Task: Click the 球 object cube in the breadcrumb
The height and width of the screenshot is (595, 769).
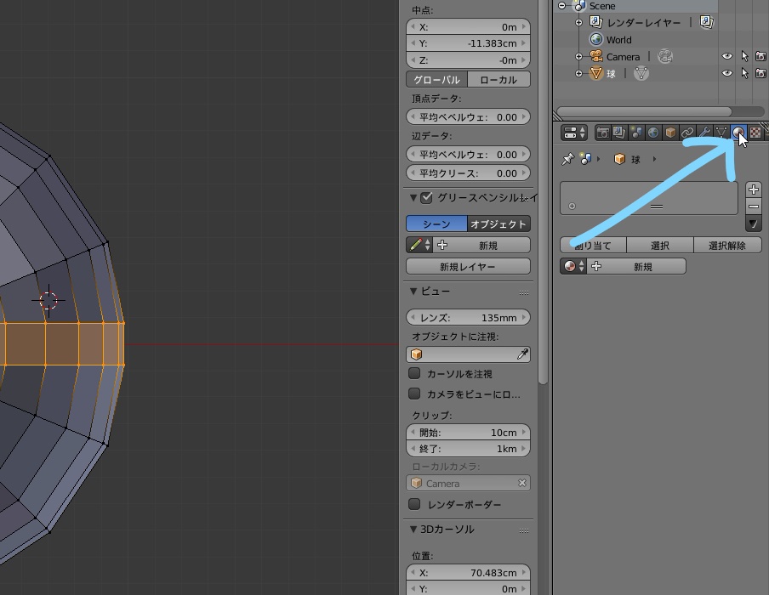Action: coord(619,159)
